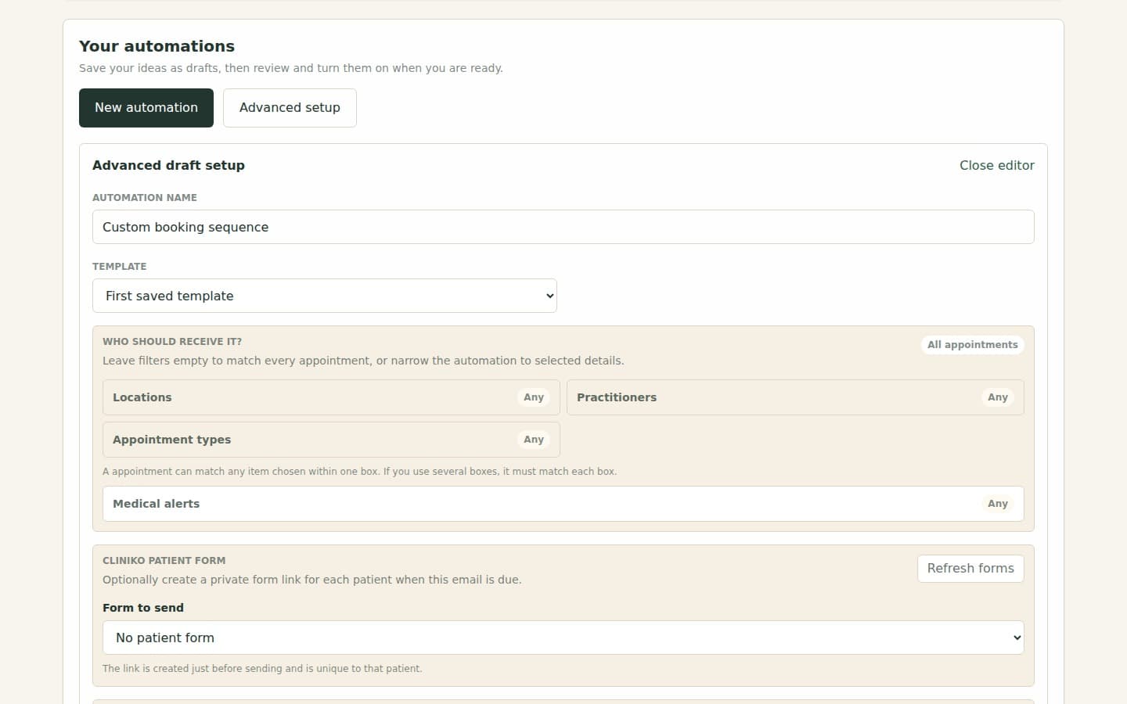Open the Form to send dropdown
The height and width of the screenshot is (704, 1127).
click(563, 638)
